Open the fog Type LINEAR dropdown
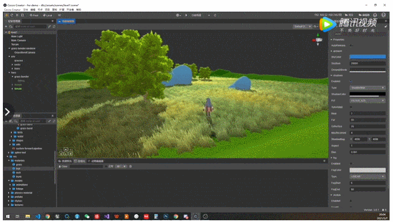 (x=367, y=176)
